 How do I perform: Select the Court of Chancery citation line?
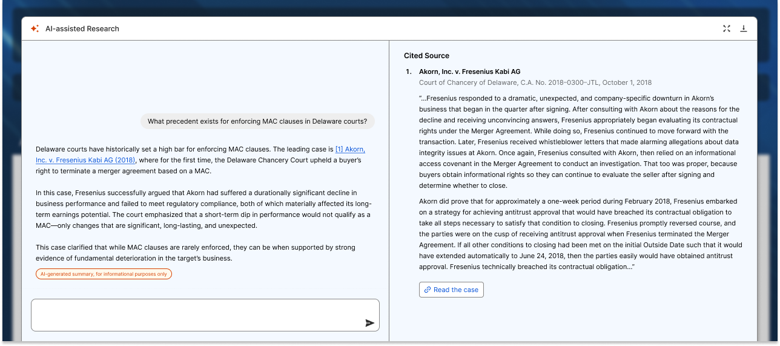pos(535,82)
